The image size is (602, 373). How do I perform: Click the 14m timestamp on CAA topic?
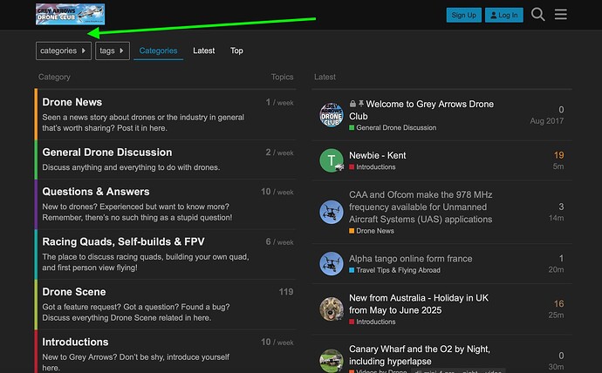(556, 218)
